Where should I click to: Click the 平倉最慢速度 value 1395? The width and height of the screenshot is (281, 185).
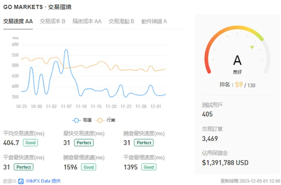[x=131, y=167]
